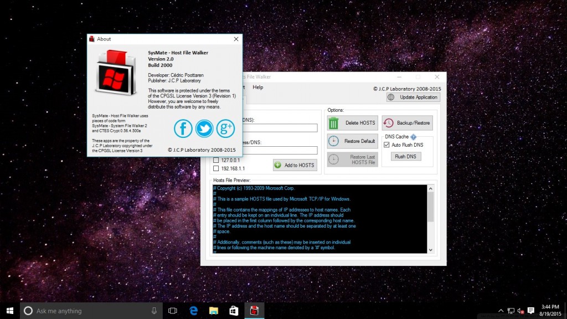The height and width of the screenshot is (319, 567).
Task: Open the Twitter page from the About dialog
Action: 204,128
